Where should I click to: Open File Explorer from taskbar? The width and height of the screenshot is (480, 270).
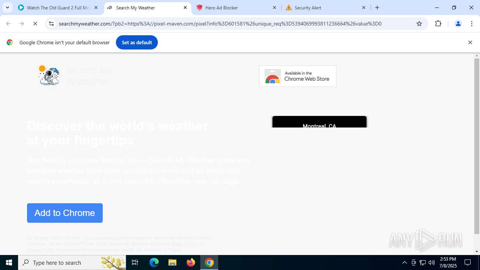(x=172, y=262)
